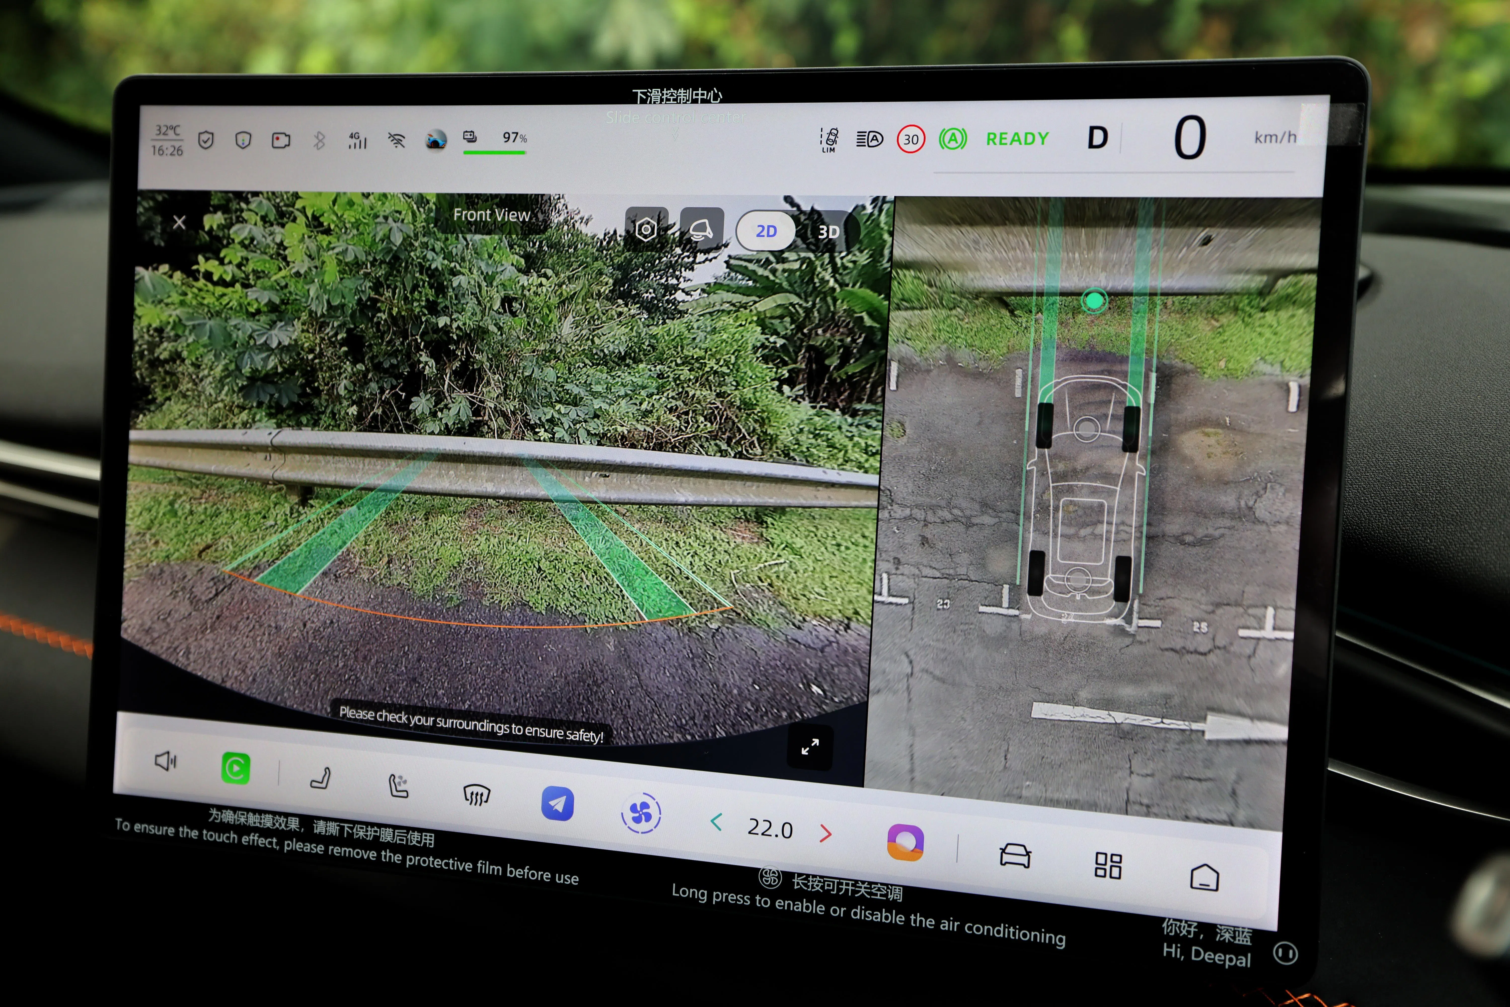This screenshot has height=1007, width=1510.
Task: Switch camera view to 2D
Action: tap(765, 231)
